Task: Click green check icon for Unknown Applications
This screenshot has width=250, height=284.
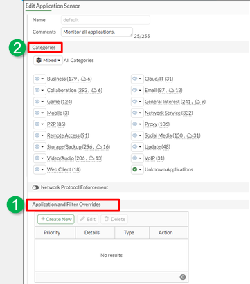Action: click(x=135, y=169)
